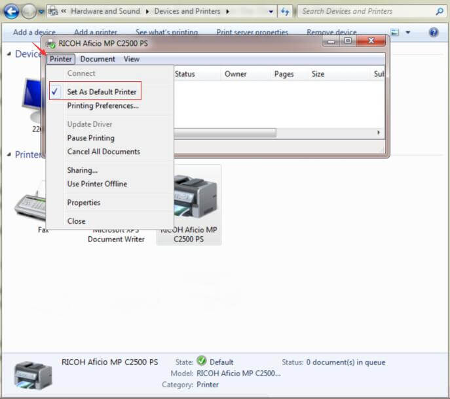Viewport: 450px width, 399px height.
Task: Choose Printing Preferences from the Printer menu
Action: [x=103, y=106]
